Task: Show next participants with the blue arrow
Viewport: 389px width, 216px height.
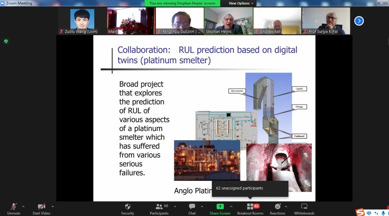Action: (359, 21)
